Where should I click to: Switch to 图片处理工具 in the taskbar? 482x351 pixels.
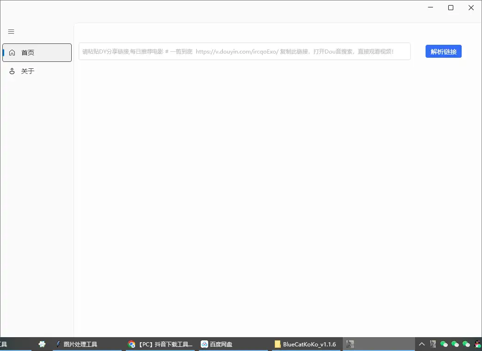click(x=76, y=344)
